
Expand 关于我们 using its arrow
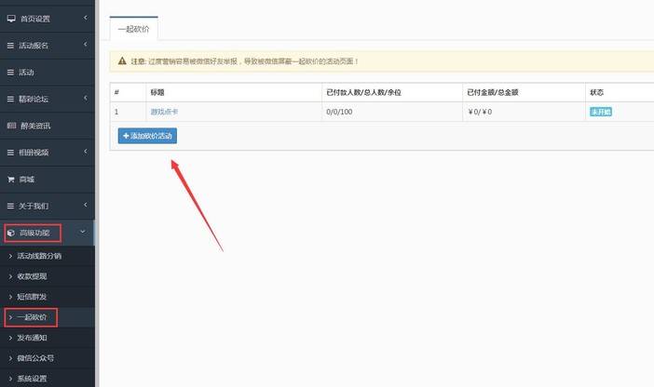[85, 206]
